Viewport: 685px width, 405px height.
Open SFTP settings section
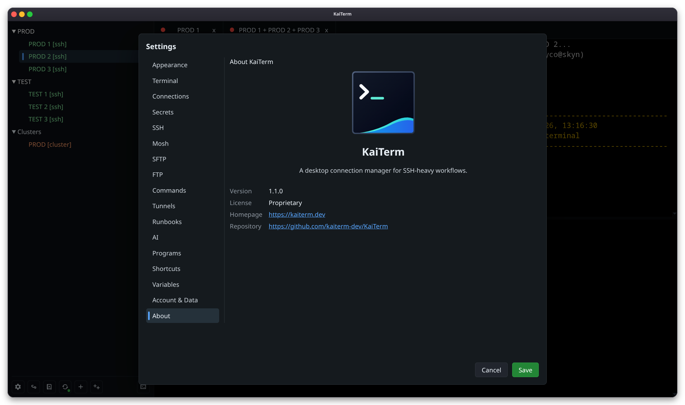(183, 159)
